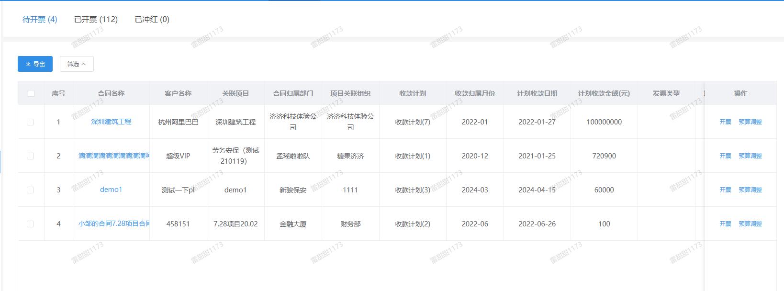Click the 序号 column header

click(58, 93)
